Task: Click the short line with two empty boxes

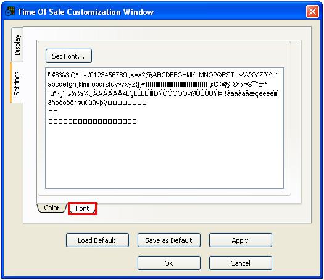Action: [53, 112]
